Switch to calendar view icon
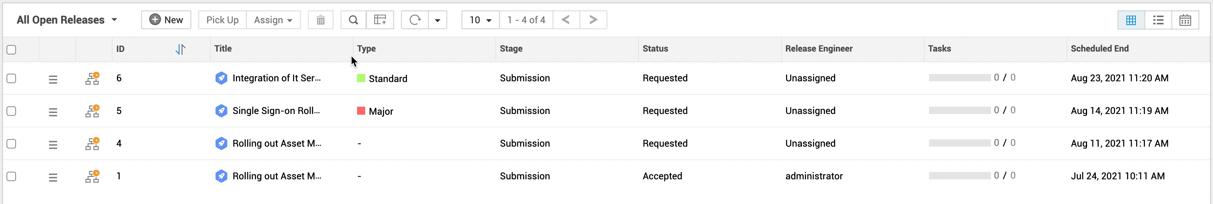The width and height of the screenshot is (1213, 204). (x=1185, y=20)
